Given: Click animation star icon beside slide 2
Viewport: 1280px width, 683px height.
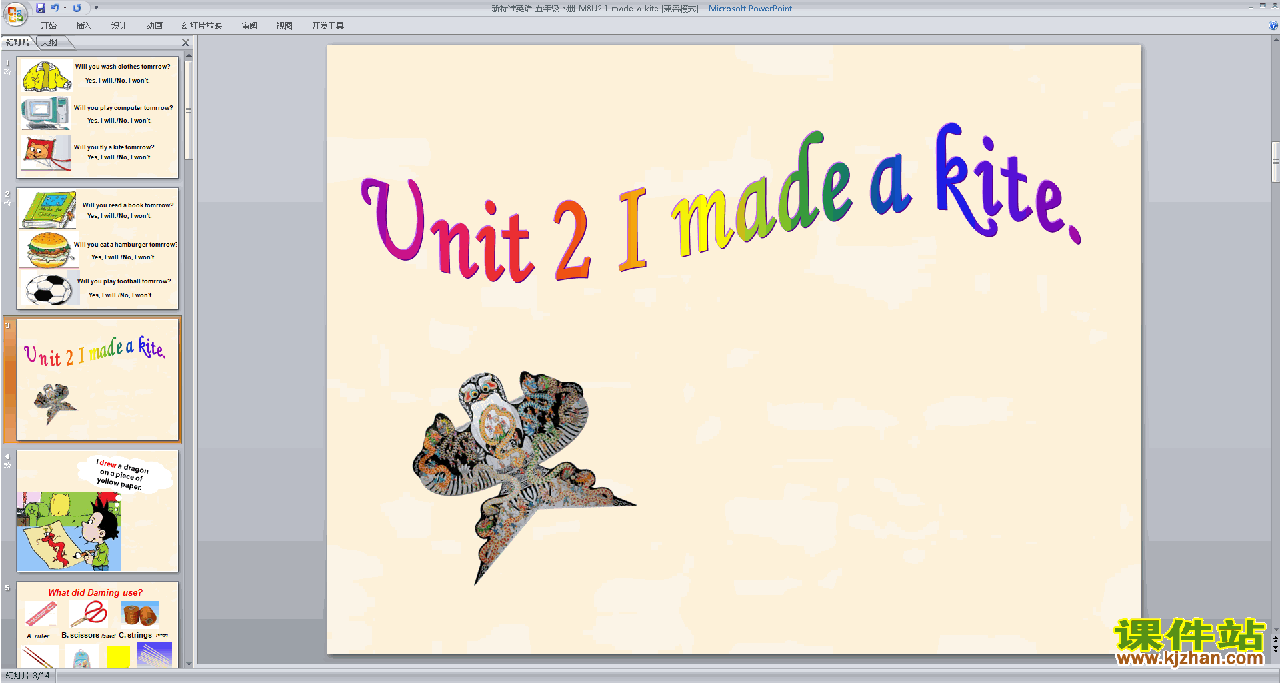Looking at the screenshot, I should [x=7, y=203].
